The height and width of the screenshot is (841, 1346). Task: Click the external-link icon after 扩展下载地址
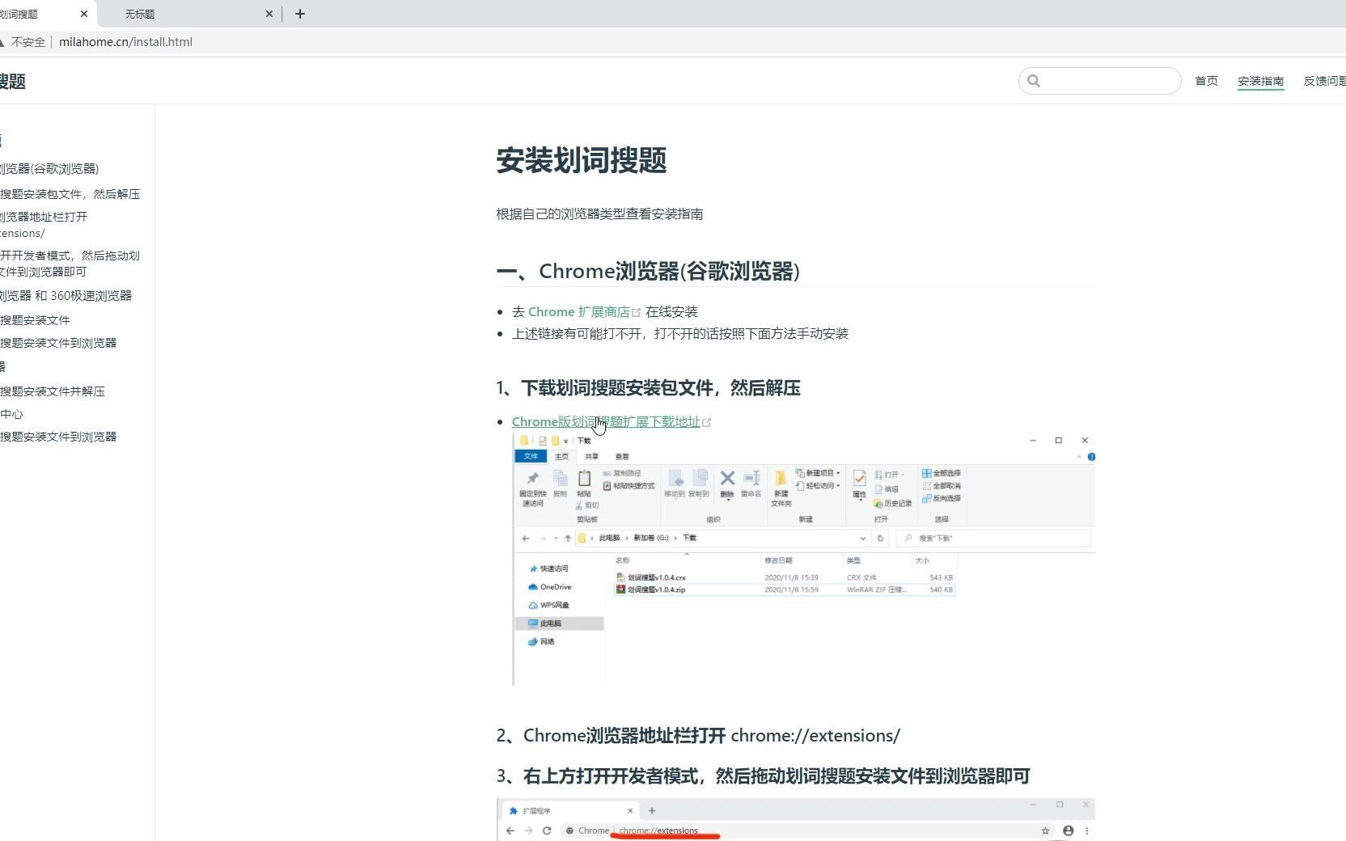pos(706,422)
